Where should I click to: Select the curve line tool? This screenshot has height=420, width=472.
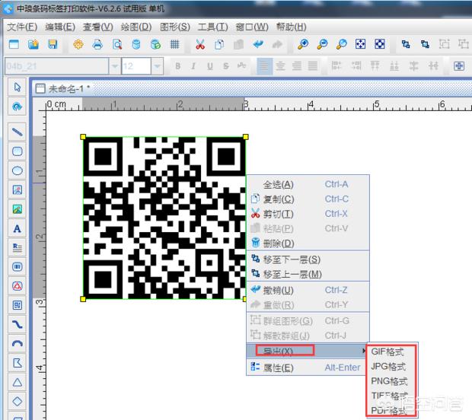point(18,324)
